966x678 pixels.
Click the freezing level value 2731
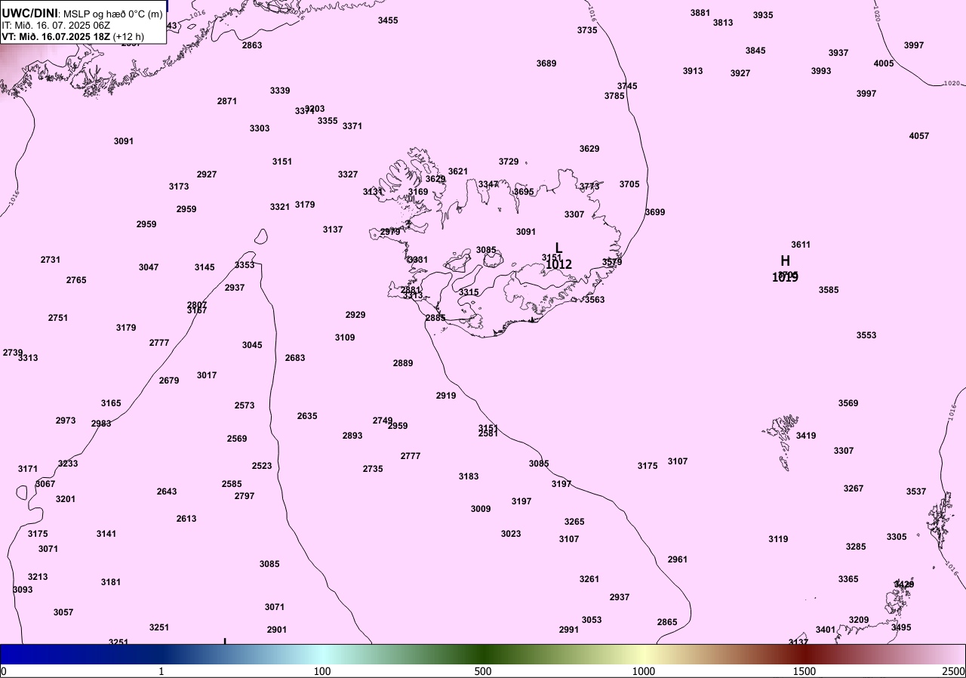51,260
